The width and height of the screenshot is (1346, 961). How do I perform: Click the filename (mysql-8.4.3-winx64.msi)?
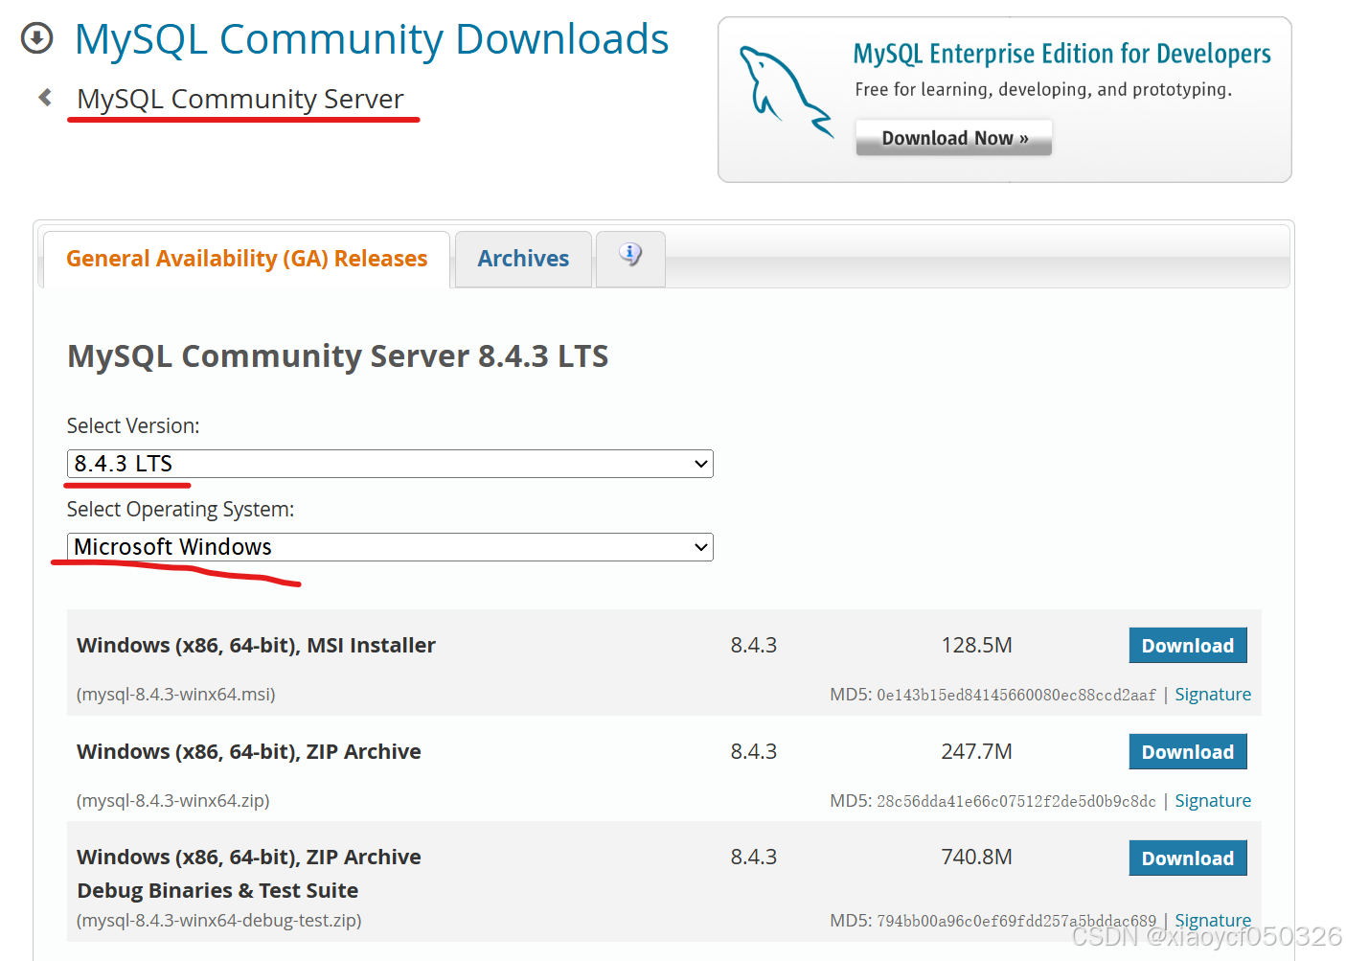click(x=176, y=695)
